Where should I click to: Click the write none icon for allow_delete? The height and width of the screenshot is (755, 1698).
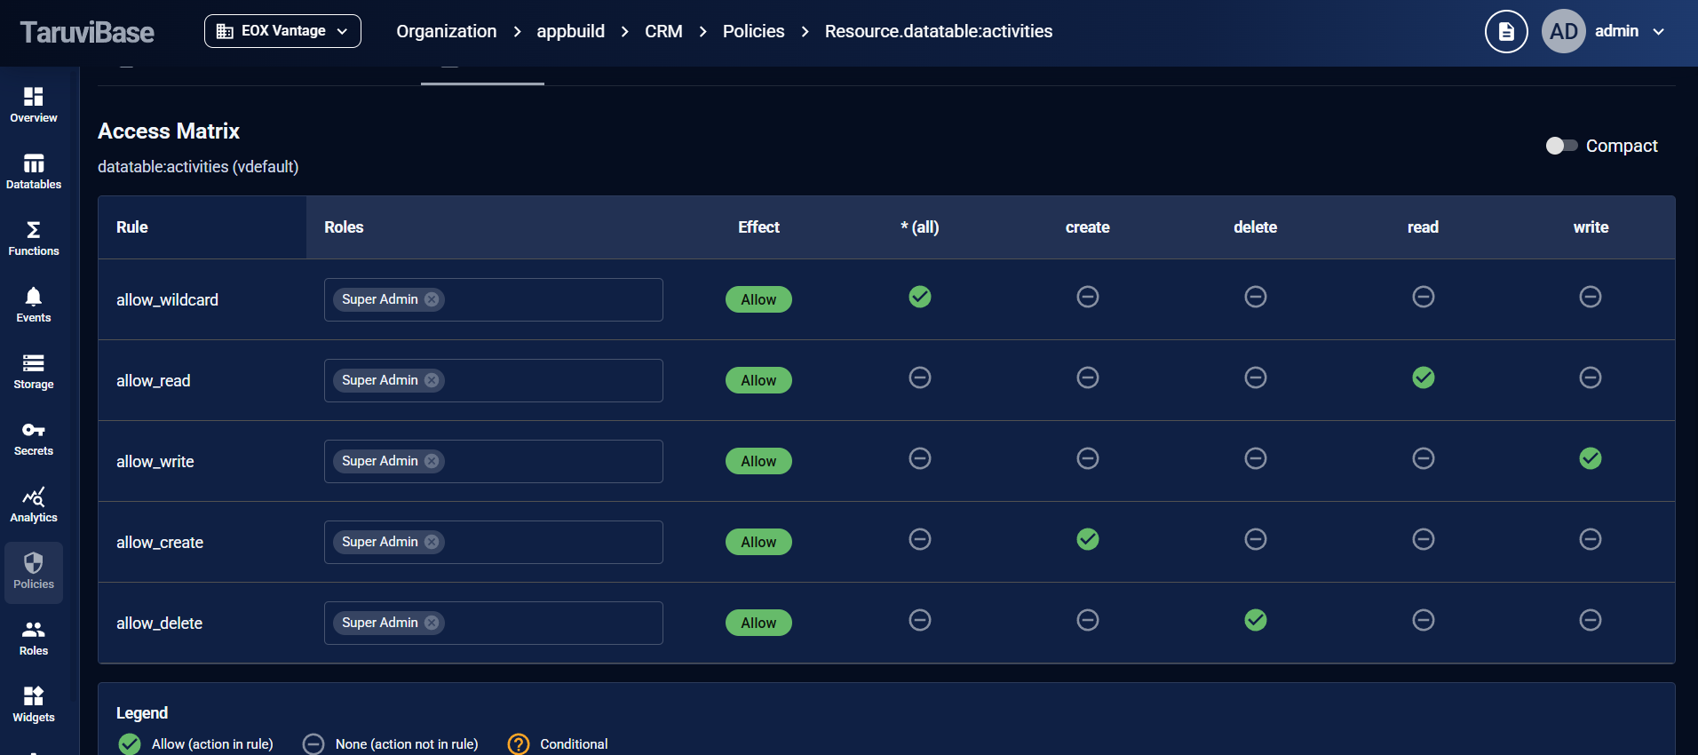pos(1591,620)
